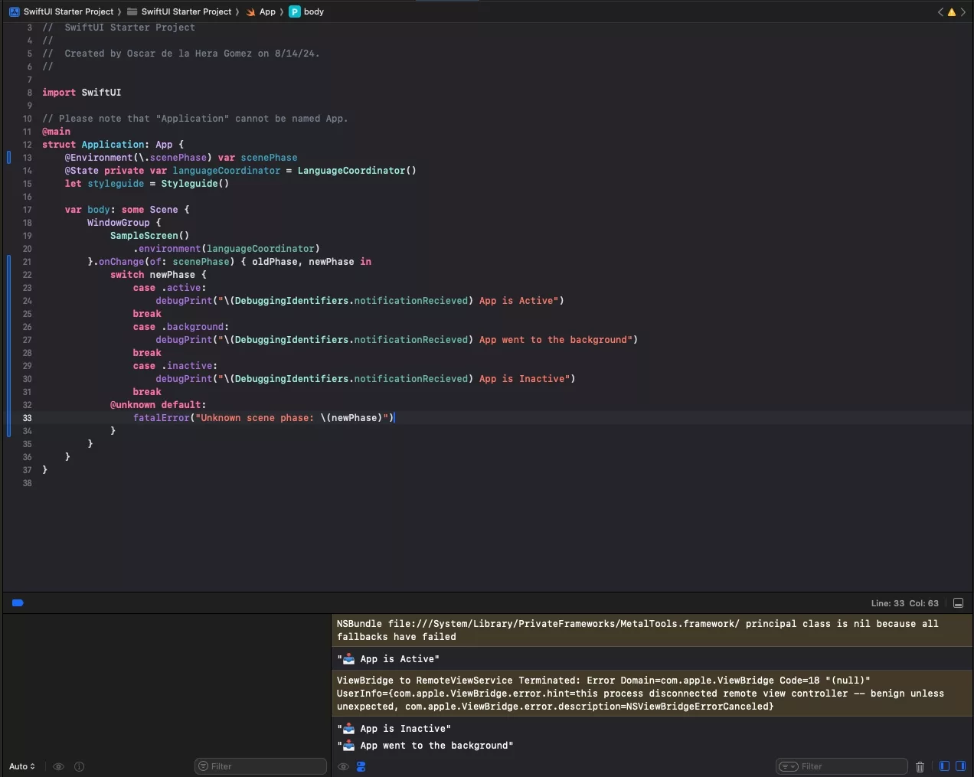Select the "App is Inactive" console output
This screenshot has width=974, height=777.
click(394, 729)
